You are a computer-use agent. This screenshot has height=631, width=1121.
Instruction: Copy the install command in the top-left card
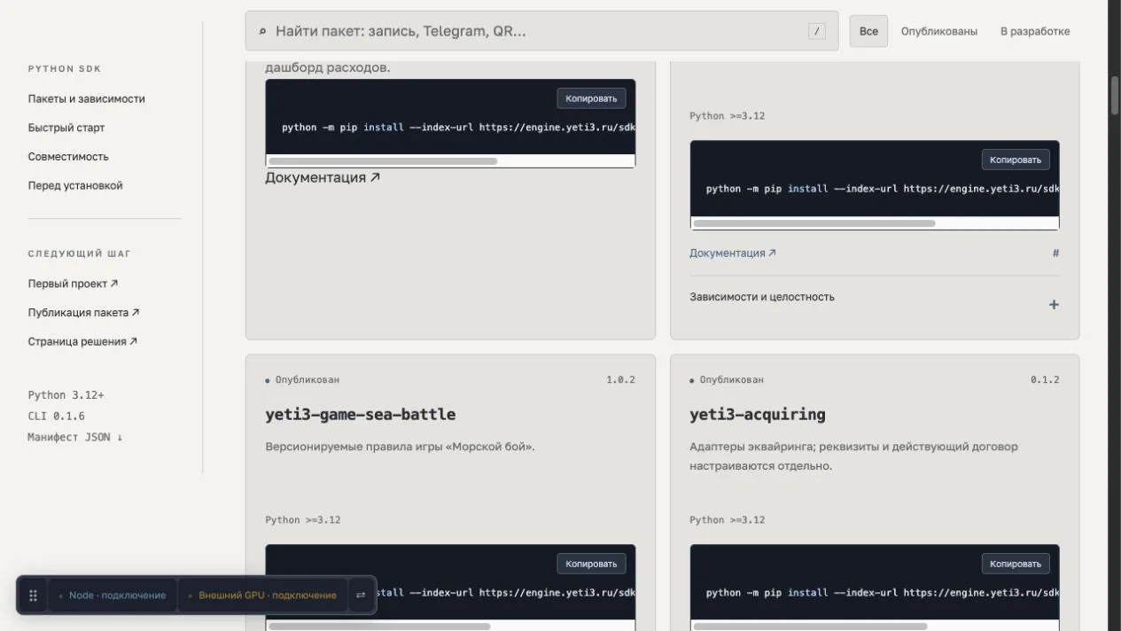(x=591, y=97)
